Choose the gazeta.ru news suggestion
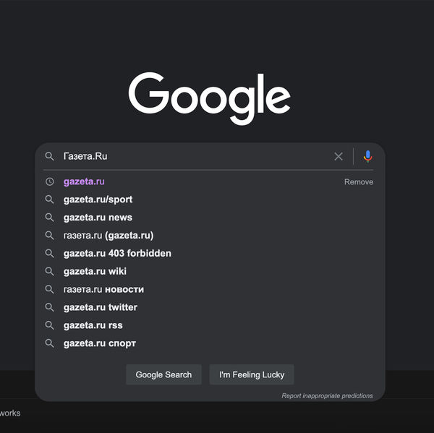The height and width of the screenshot is (433, 434). (98, 218)
